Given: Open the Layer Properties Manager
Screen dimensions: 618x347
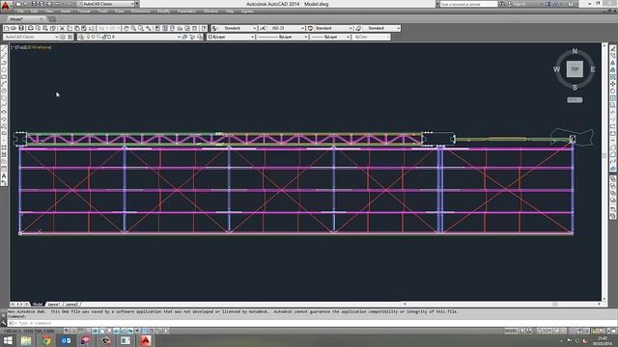Looking at the screenshot, I should [x=81, y=37].
